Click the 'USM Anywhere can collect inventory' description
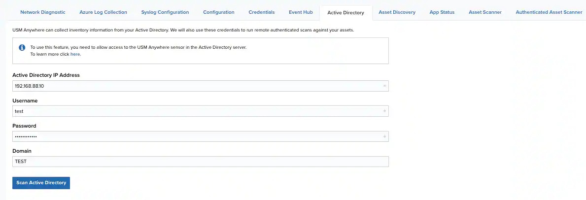This screenshot has width=586, height=200. [183, 30]
